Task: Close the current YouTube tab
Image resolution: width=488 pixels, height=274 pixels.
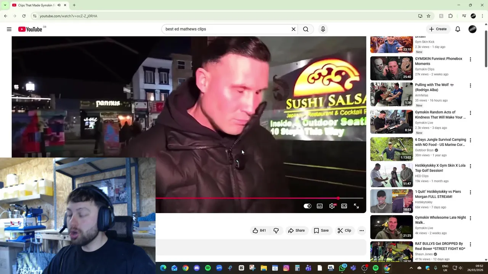Action: [x=65, y=5]
